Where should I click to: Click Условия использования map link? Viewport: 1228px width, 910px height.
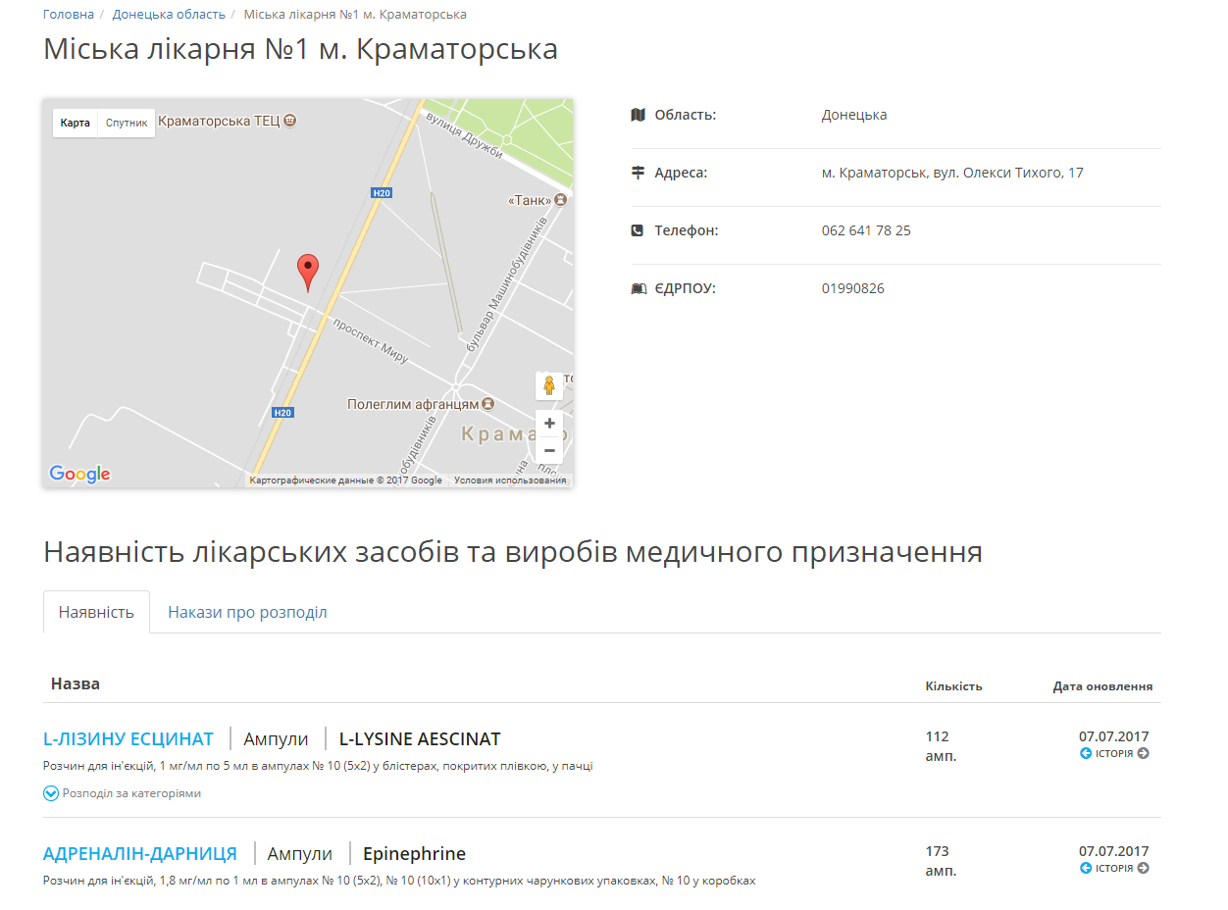coord(510,480)
